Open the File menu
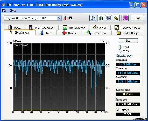The height and width of the screenshot is (121, 148). [4, 11]
